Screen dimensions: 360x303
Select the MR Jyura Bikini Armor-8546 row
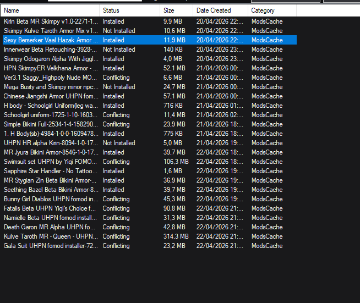[150, 152]
